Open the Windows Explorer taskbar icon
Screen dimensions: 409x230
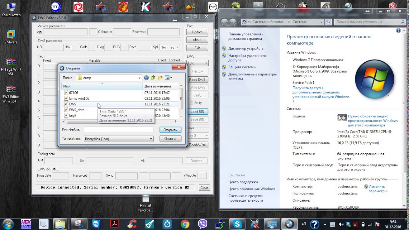click(x=60, y=224)
